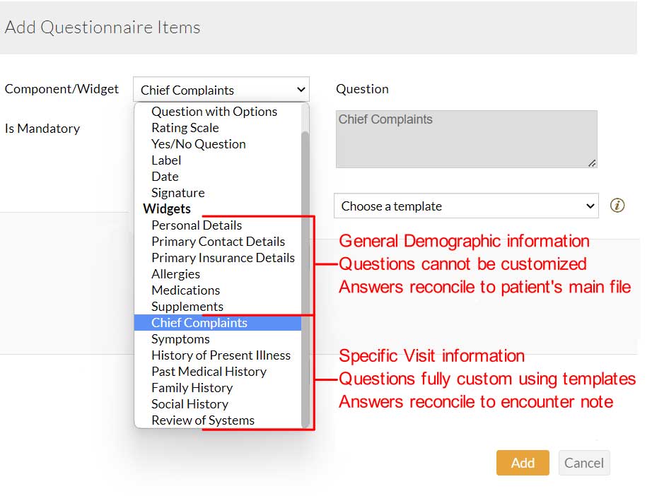Choose Primary Contact Details widget
Image resolution: width=652 pixels, height=496 pixels.
click(218, 242)
